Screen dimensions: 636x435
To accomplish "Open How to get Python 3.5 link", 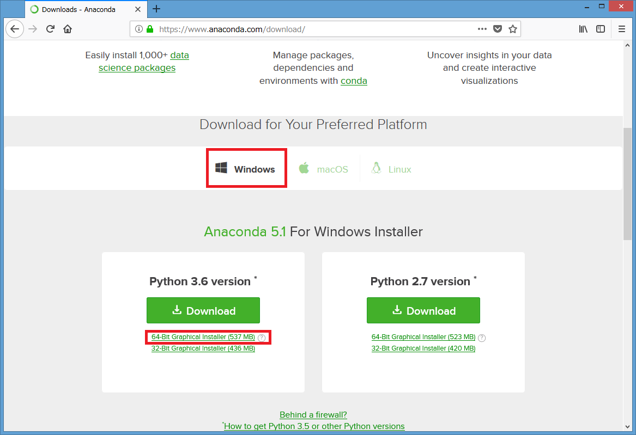I will [314, 426].
